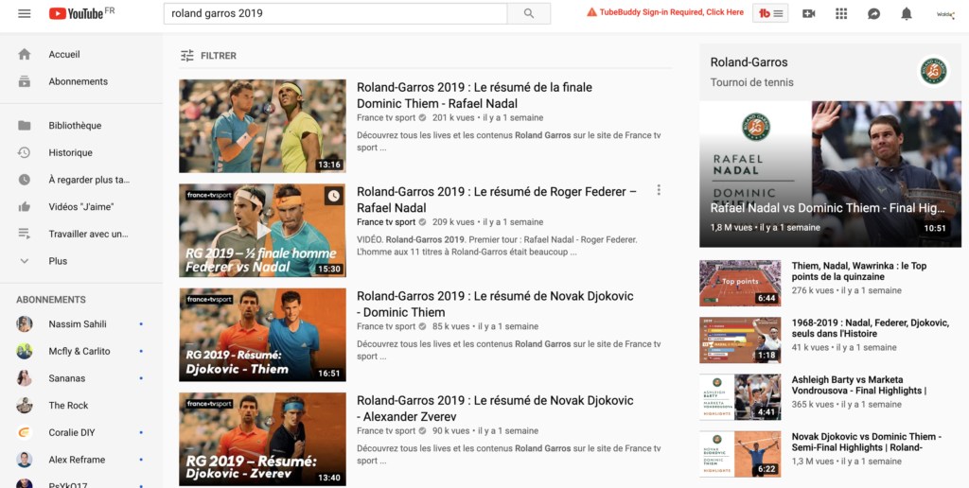The image size is (969, 488).
Task: Open Bibliothèque in the sidebar
Action: tap(75, 126)
